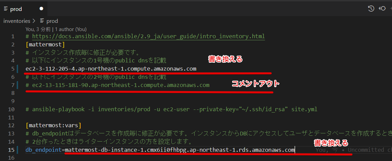Click inventories breadcrumb segment

coord(17,21)
